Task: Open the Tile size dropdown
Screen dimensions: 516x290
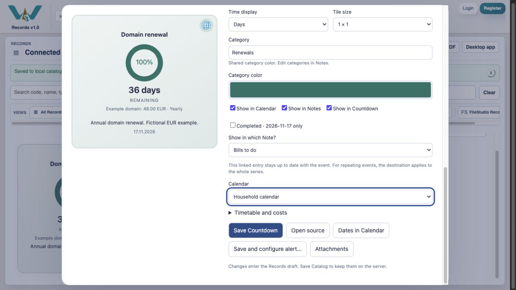Action: tap(383, 24)
